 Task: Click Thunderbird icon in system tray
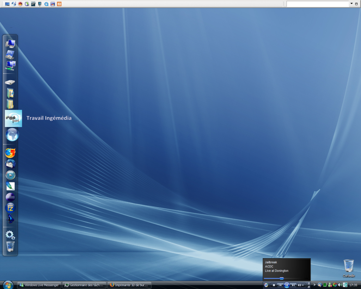pos(319,285)
